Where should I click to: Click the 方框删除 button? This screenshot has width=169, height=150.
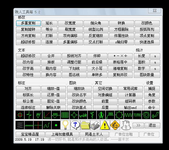tap(121, 29)
